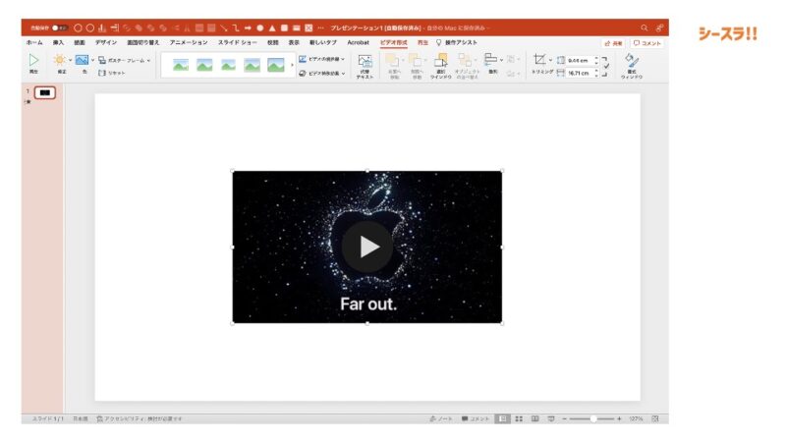Play the video from the ribbon 再生 button

(x=33, y=64)
